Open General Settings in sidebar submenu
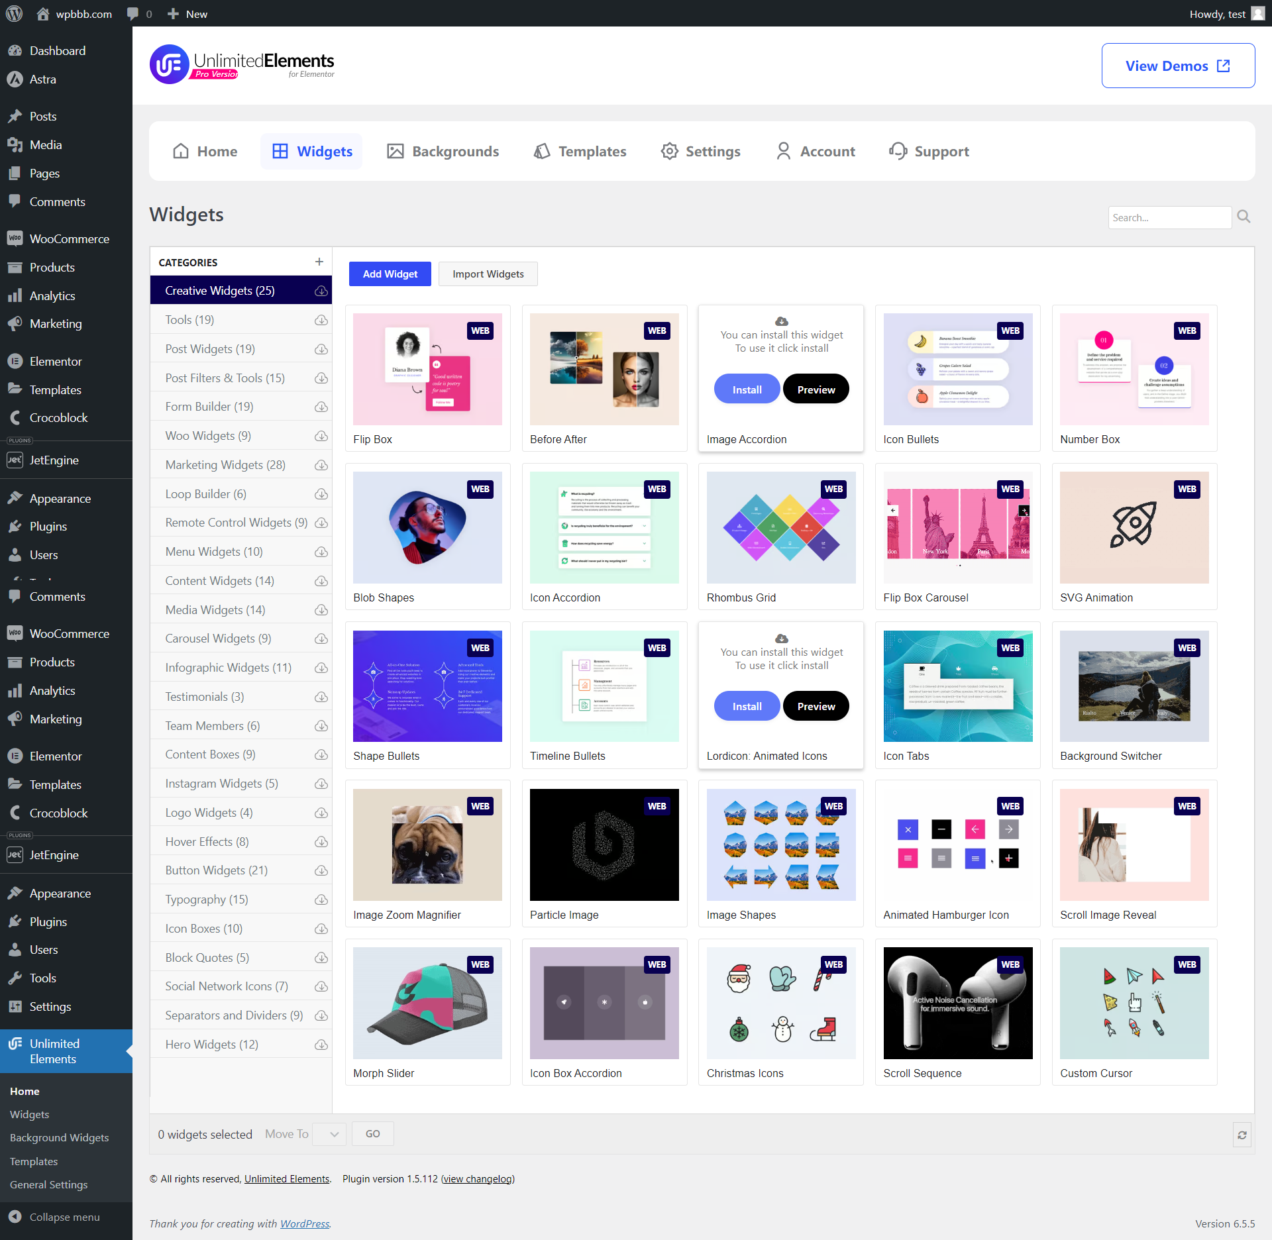The image size is (1272, 1240). click(48, 1185)
